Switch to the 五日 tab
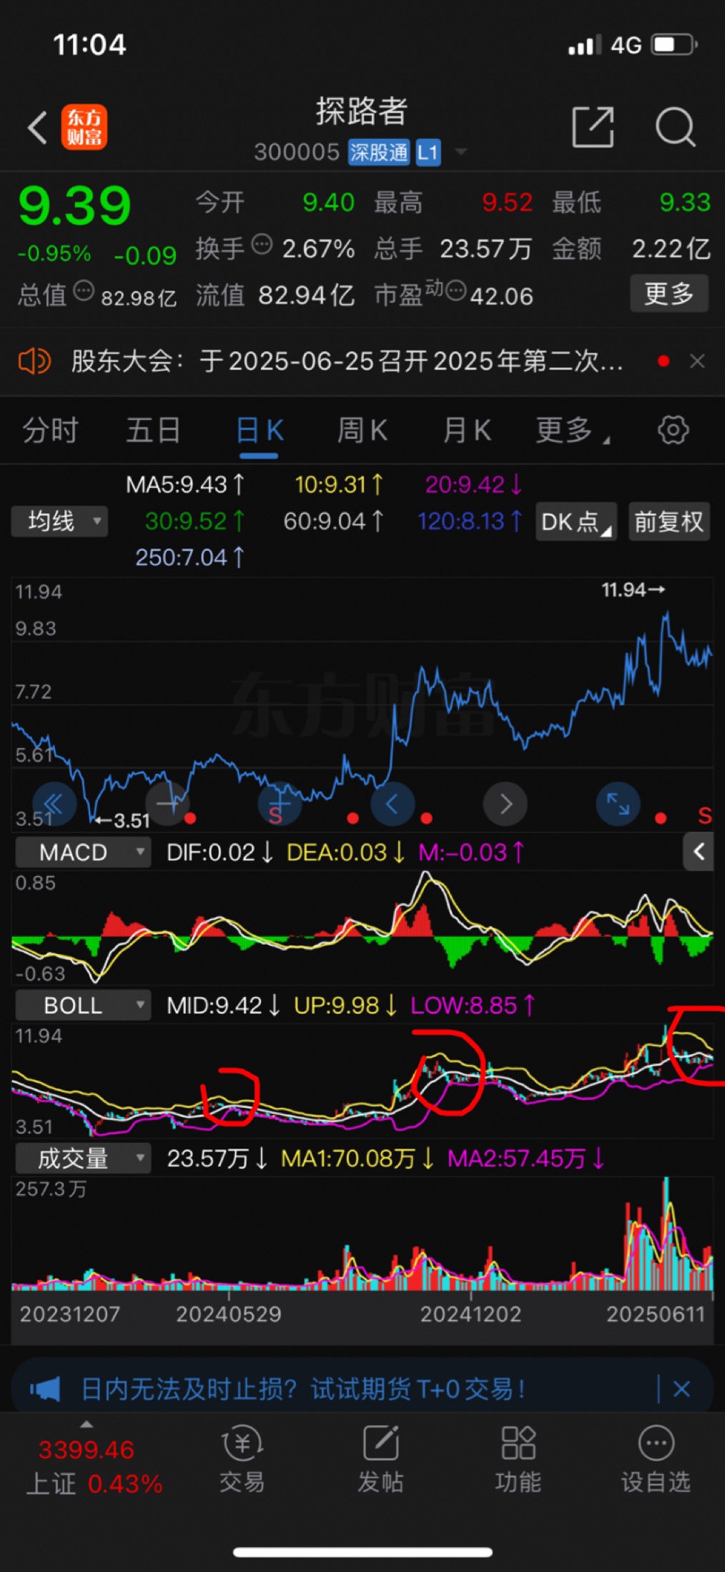The width and height of the screenshot is (725, 1572). pyautogui.click(x=153, y=431)
